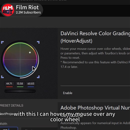Click the bottom-right blue corner bracket marker
This screenshot has height=130, width=130.
(38, 77)
